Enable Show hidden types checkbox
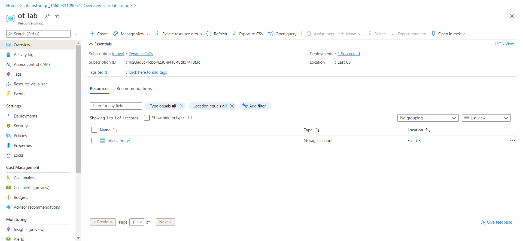523x241 pixels. [147, 118]
